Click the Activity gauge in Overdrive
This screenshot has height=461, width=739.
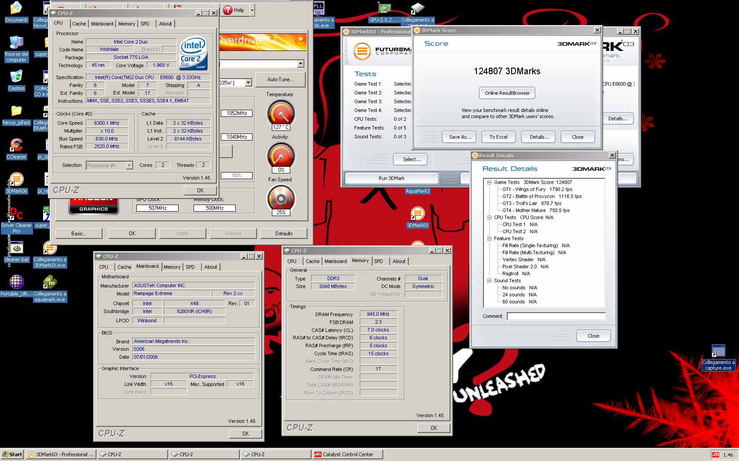point(281,155)
